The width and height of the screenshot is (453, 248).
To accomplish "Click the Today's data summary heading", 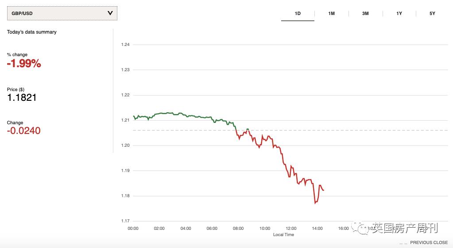I will [32, 32].
